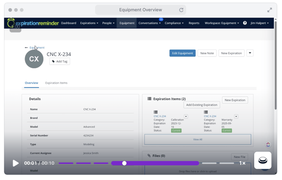
Task: Click the back arrow beside Equipment breadcrumb
Action: 26,48
